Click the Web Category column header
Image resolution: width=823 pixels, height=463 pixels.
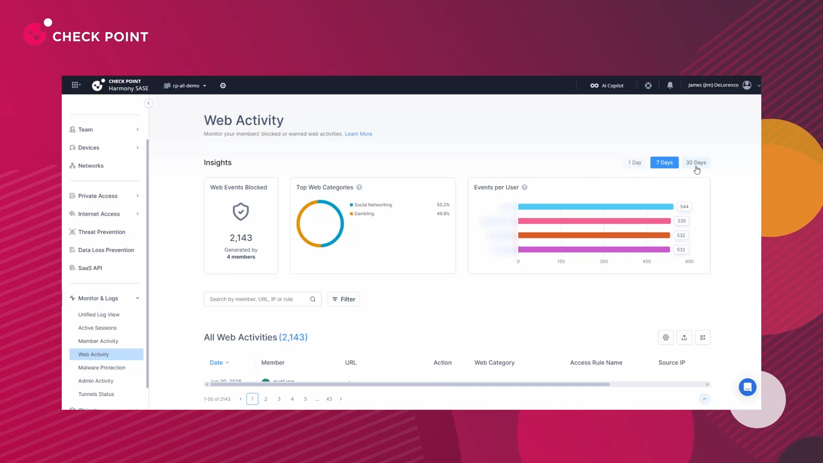point(494,363)
